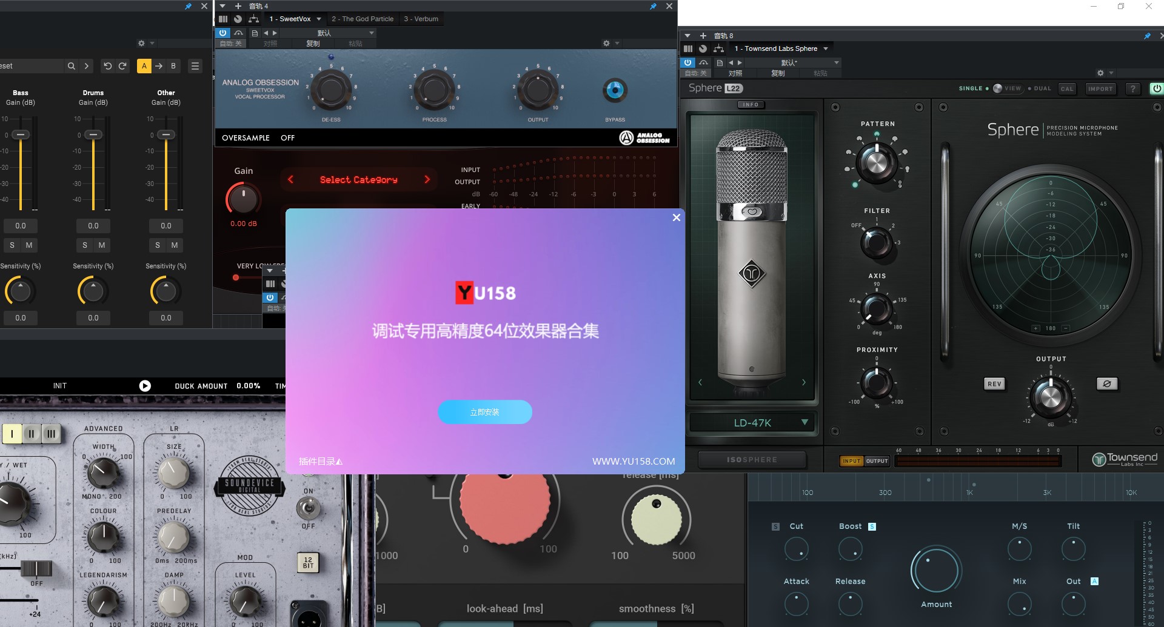Pin the 音轨 8 plugin window
Image resolution: width=1164 pixels, height=627 pixels.
[x=1147, y=36]
